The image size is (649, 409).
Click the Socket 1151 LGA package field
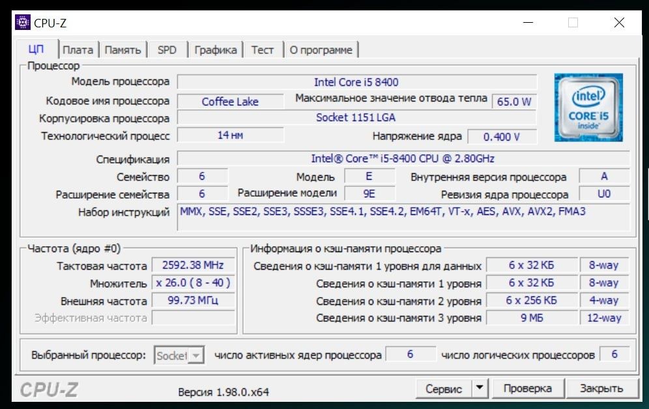(x=357, y=117)
